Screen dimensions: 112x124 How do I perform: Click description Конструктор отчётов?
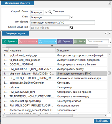(69, 101)
